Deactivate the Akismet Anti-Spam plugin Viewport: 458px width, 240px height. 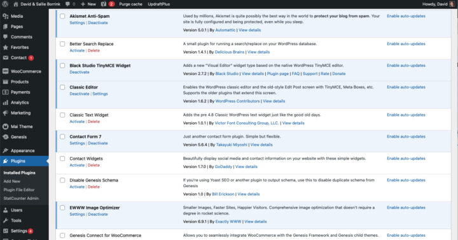98,23
